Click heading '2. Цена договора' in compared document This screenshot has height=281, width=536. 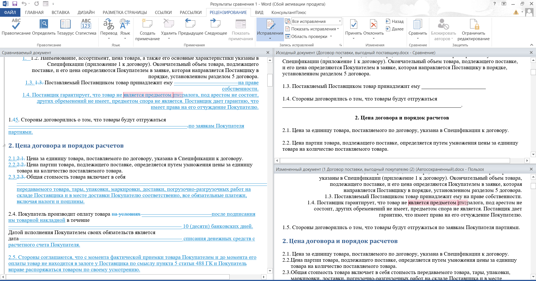(66, 146)
